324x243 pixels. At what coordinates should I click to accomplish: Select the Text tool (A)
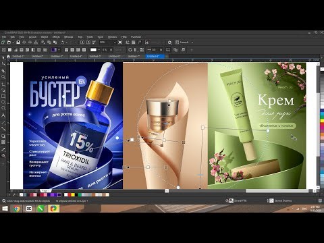pyautogui.click(x=3, y=115)
